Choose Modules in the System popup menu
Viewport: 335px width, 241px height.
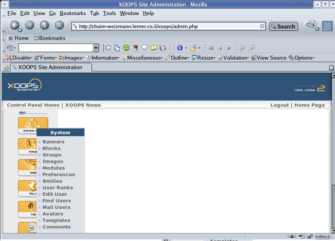pyautogui.click(x=53, y=168)
